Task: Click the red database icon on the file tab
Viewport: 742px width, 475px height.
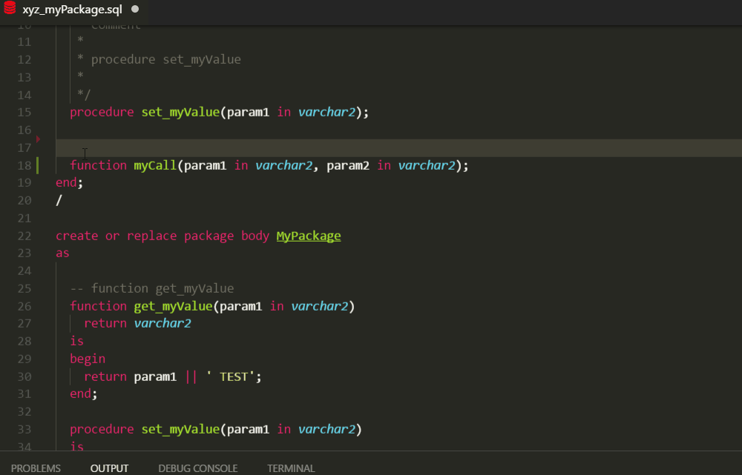Action: (10, 8)
